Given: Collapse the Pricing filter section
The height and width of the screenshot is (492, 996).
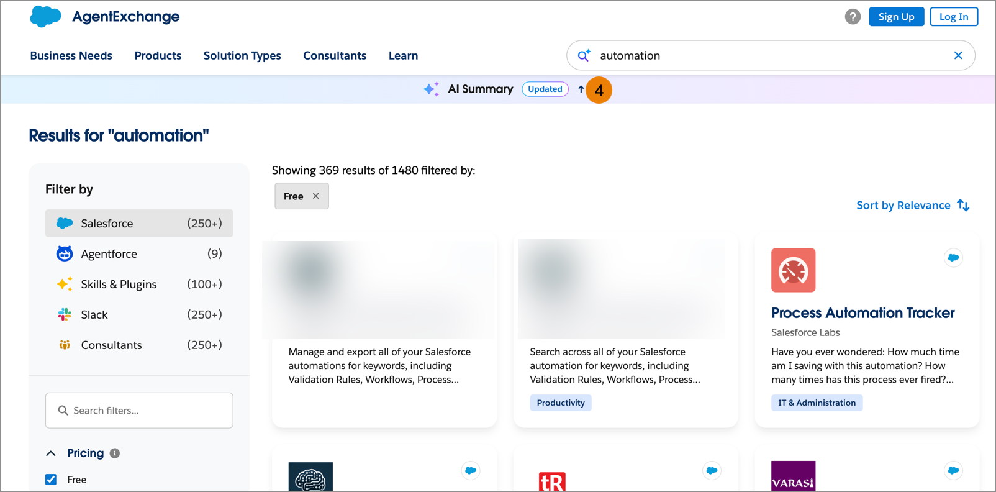Looking at the screenshot, I should tap(51, 453).
